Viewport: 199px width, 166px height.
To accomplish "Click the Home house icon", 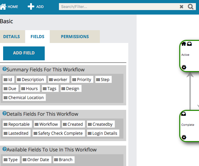I will click(x=3, y=7).
